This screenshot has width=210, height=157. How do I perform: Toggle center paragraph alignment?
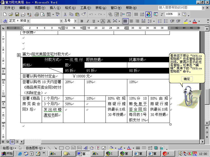coord(131,21)
